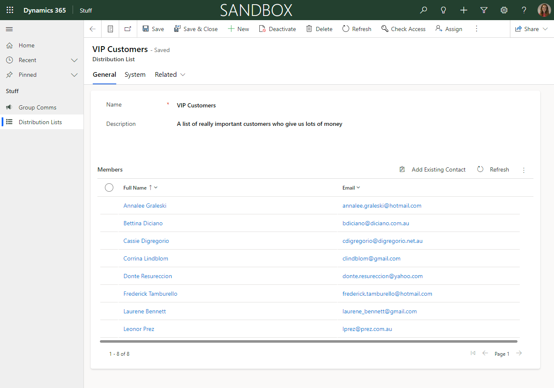Open global search in the top bar
Screen dimensions: 554x388
[423, 10]
